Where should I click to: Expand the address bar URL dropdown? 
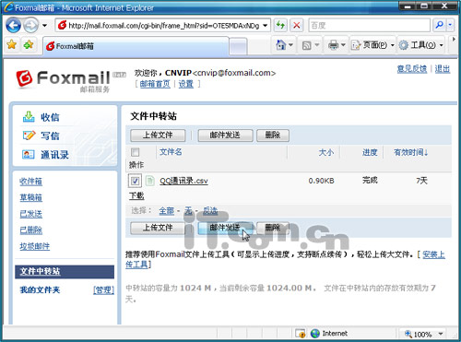pyautogui.click(x=265, y=25)
